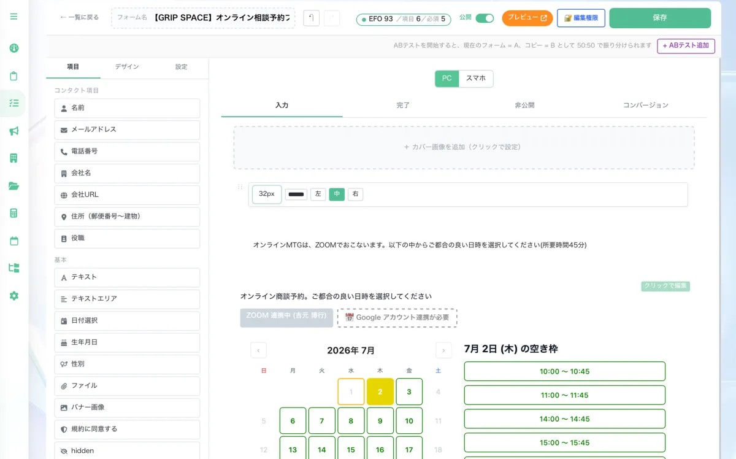Click the redo arrow button
This screenshot has height=459, width=736.
click(332, 18)
